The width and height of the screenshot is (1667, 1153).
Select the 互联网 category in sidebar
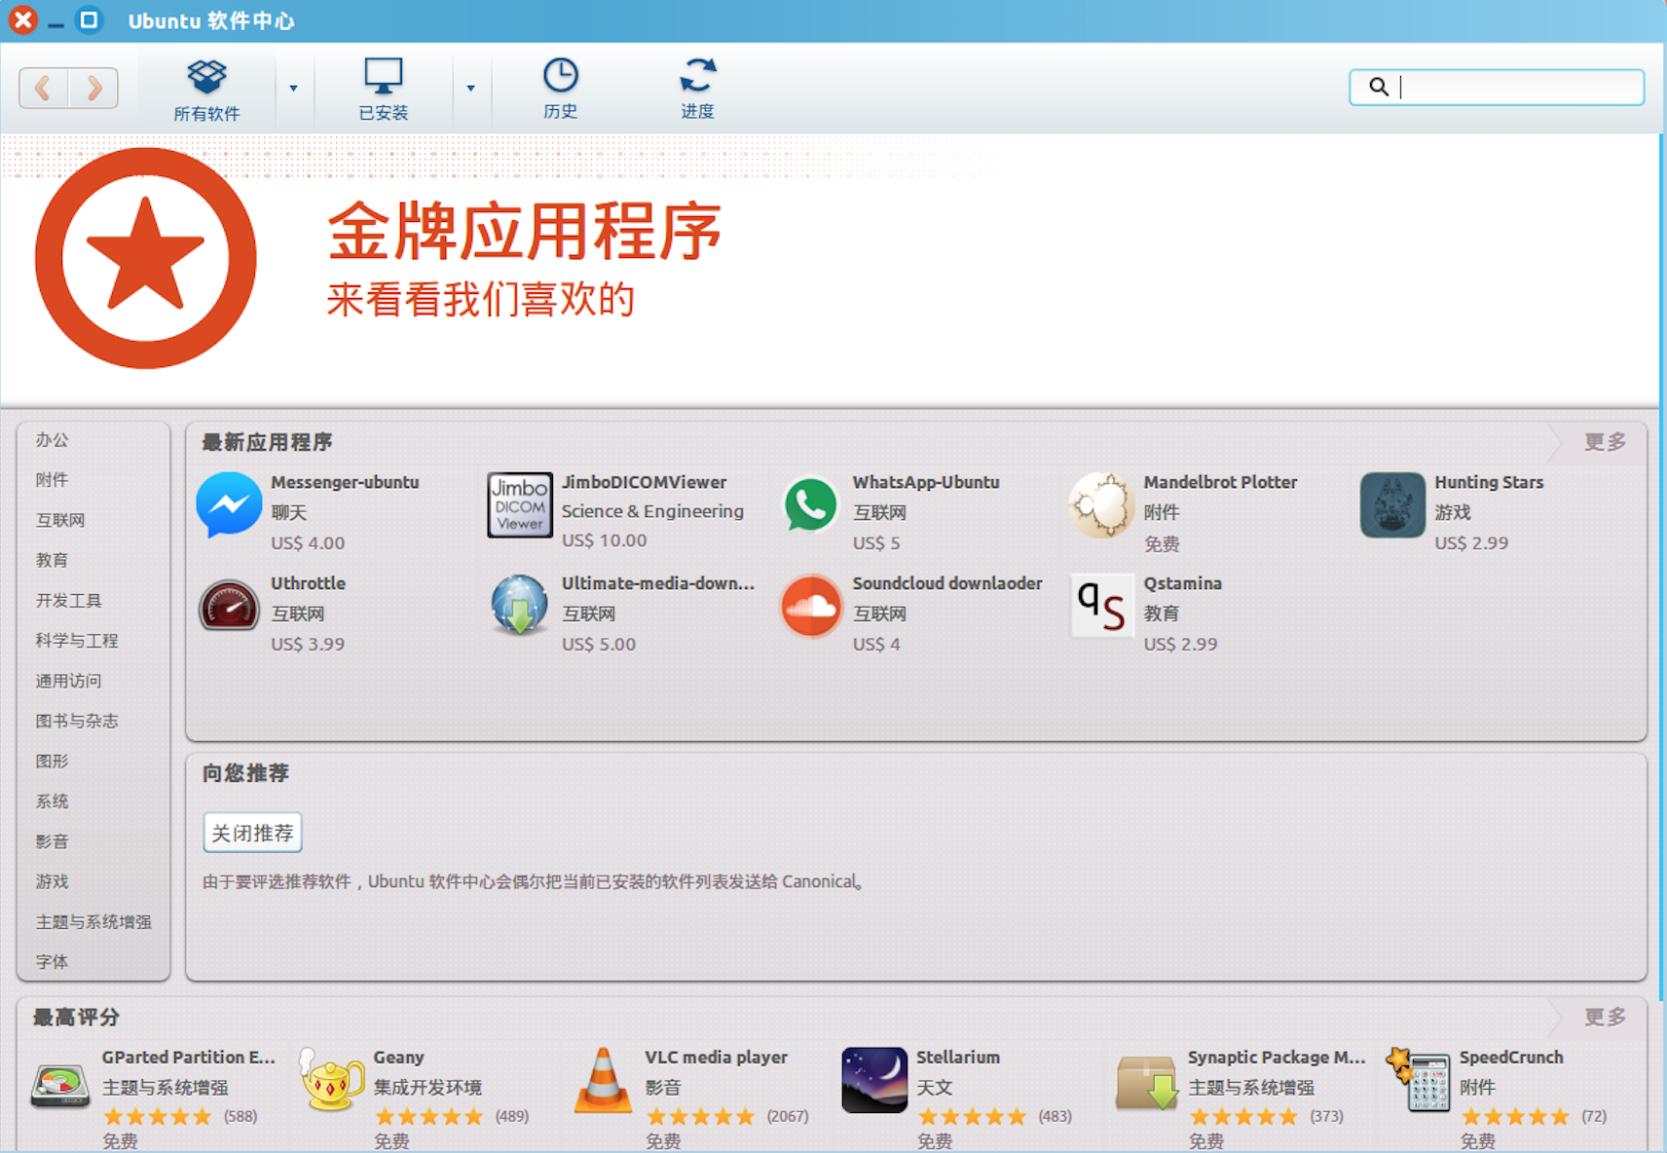[x=60, y=520]
